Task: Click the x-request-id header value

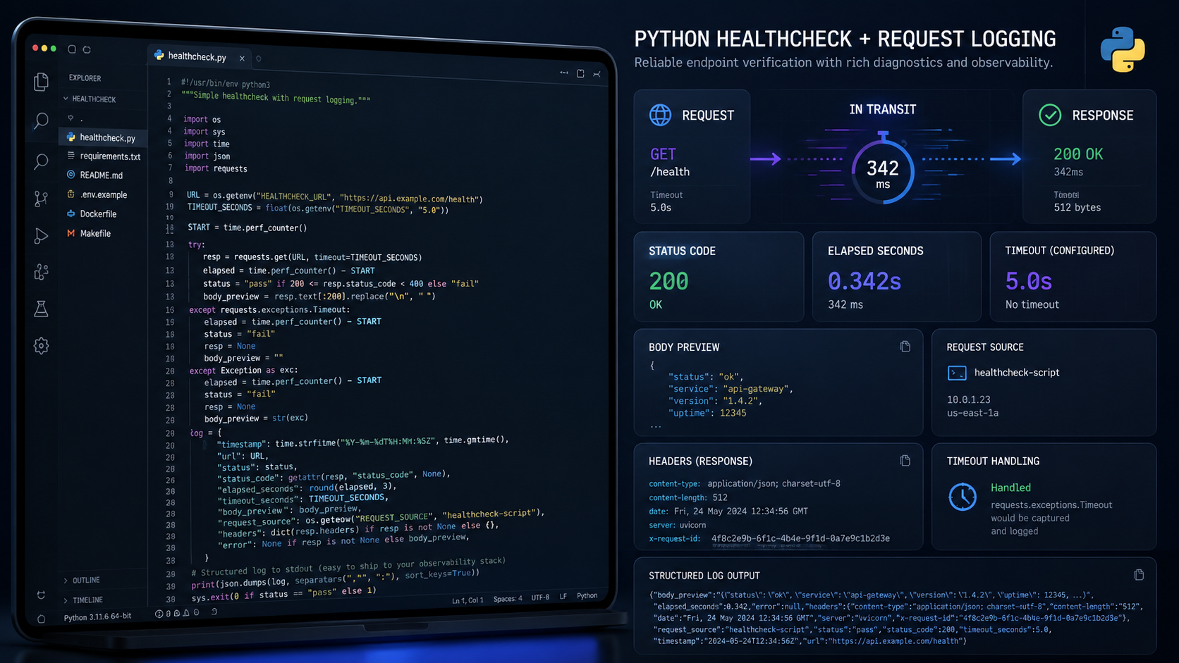Action: [x=800, y=538]
